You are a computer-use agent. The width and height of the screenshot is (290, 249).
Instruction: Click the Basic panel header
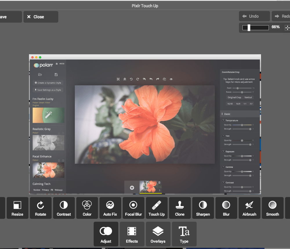tap(240, 114)
